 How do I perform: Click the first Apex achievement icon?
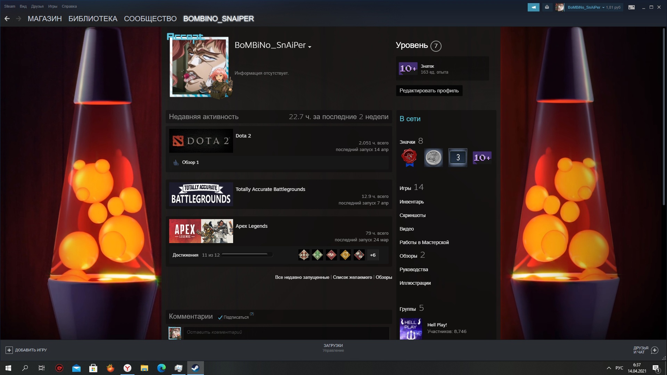tap(304, 255)
